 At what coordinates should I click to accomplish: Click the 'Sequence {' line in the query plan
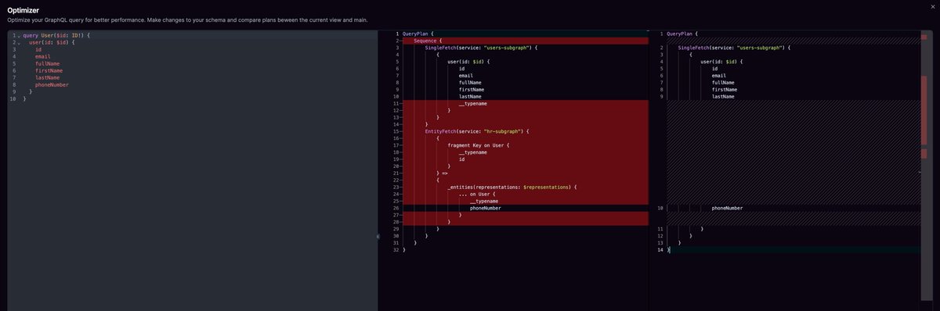click(428, 41)
